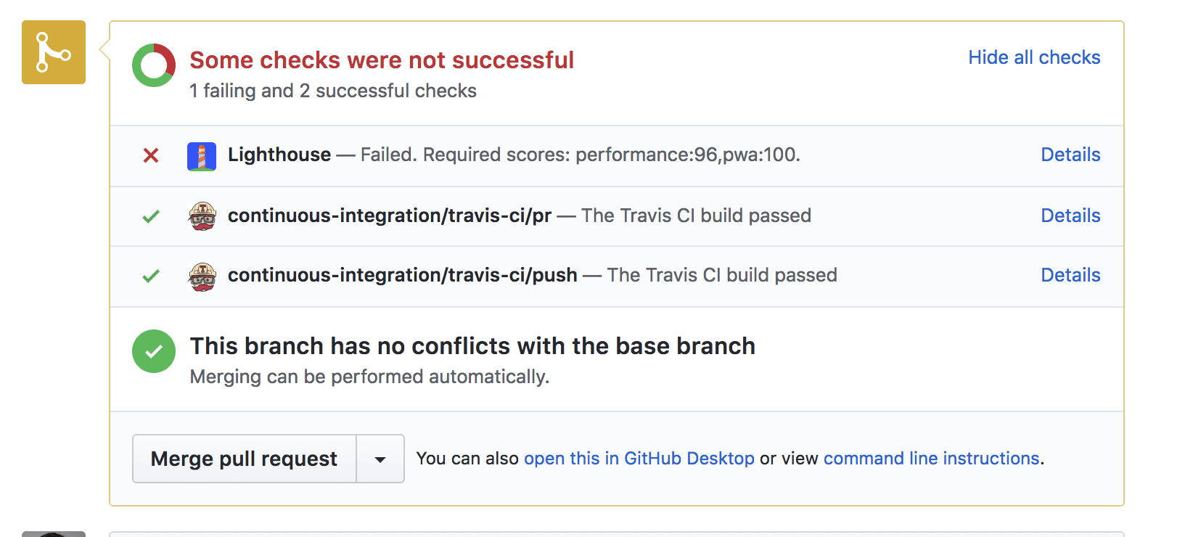Click the Lighthouse check icon
Viewport: 1193px width, 537px height.
click(202, 155)
